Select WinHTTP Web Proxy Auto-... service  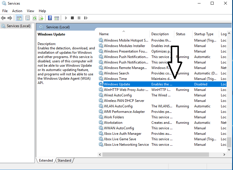(x=126, y=90)
